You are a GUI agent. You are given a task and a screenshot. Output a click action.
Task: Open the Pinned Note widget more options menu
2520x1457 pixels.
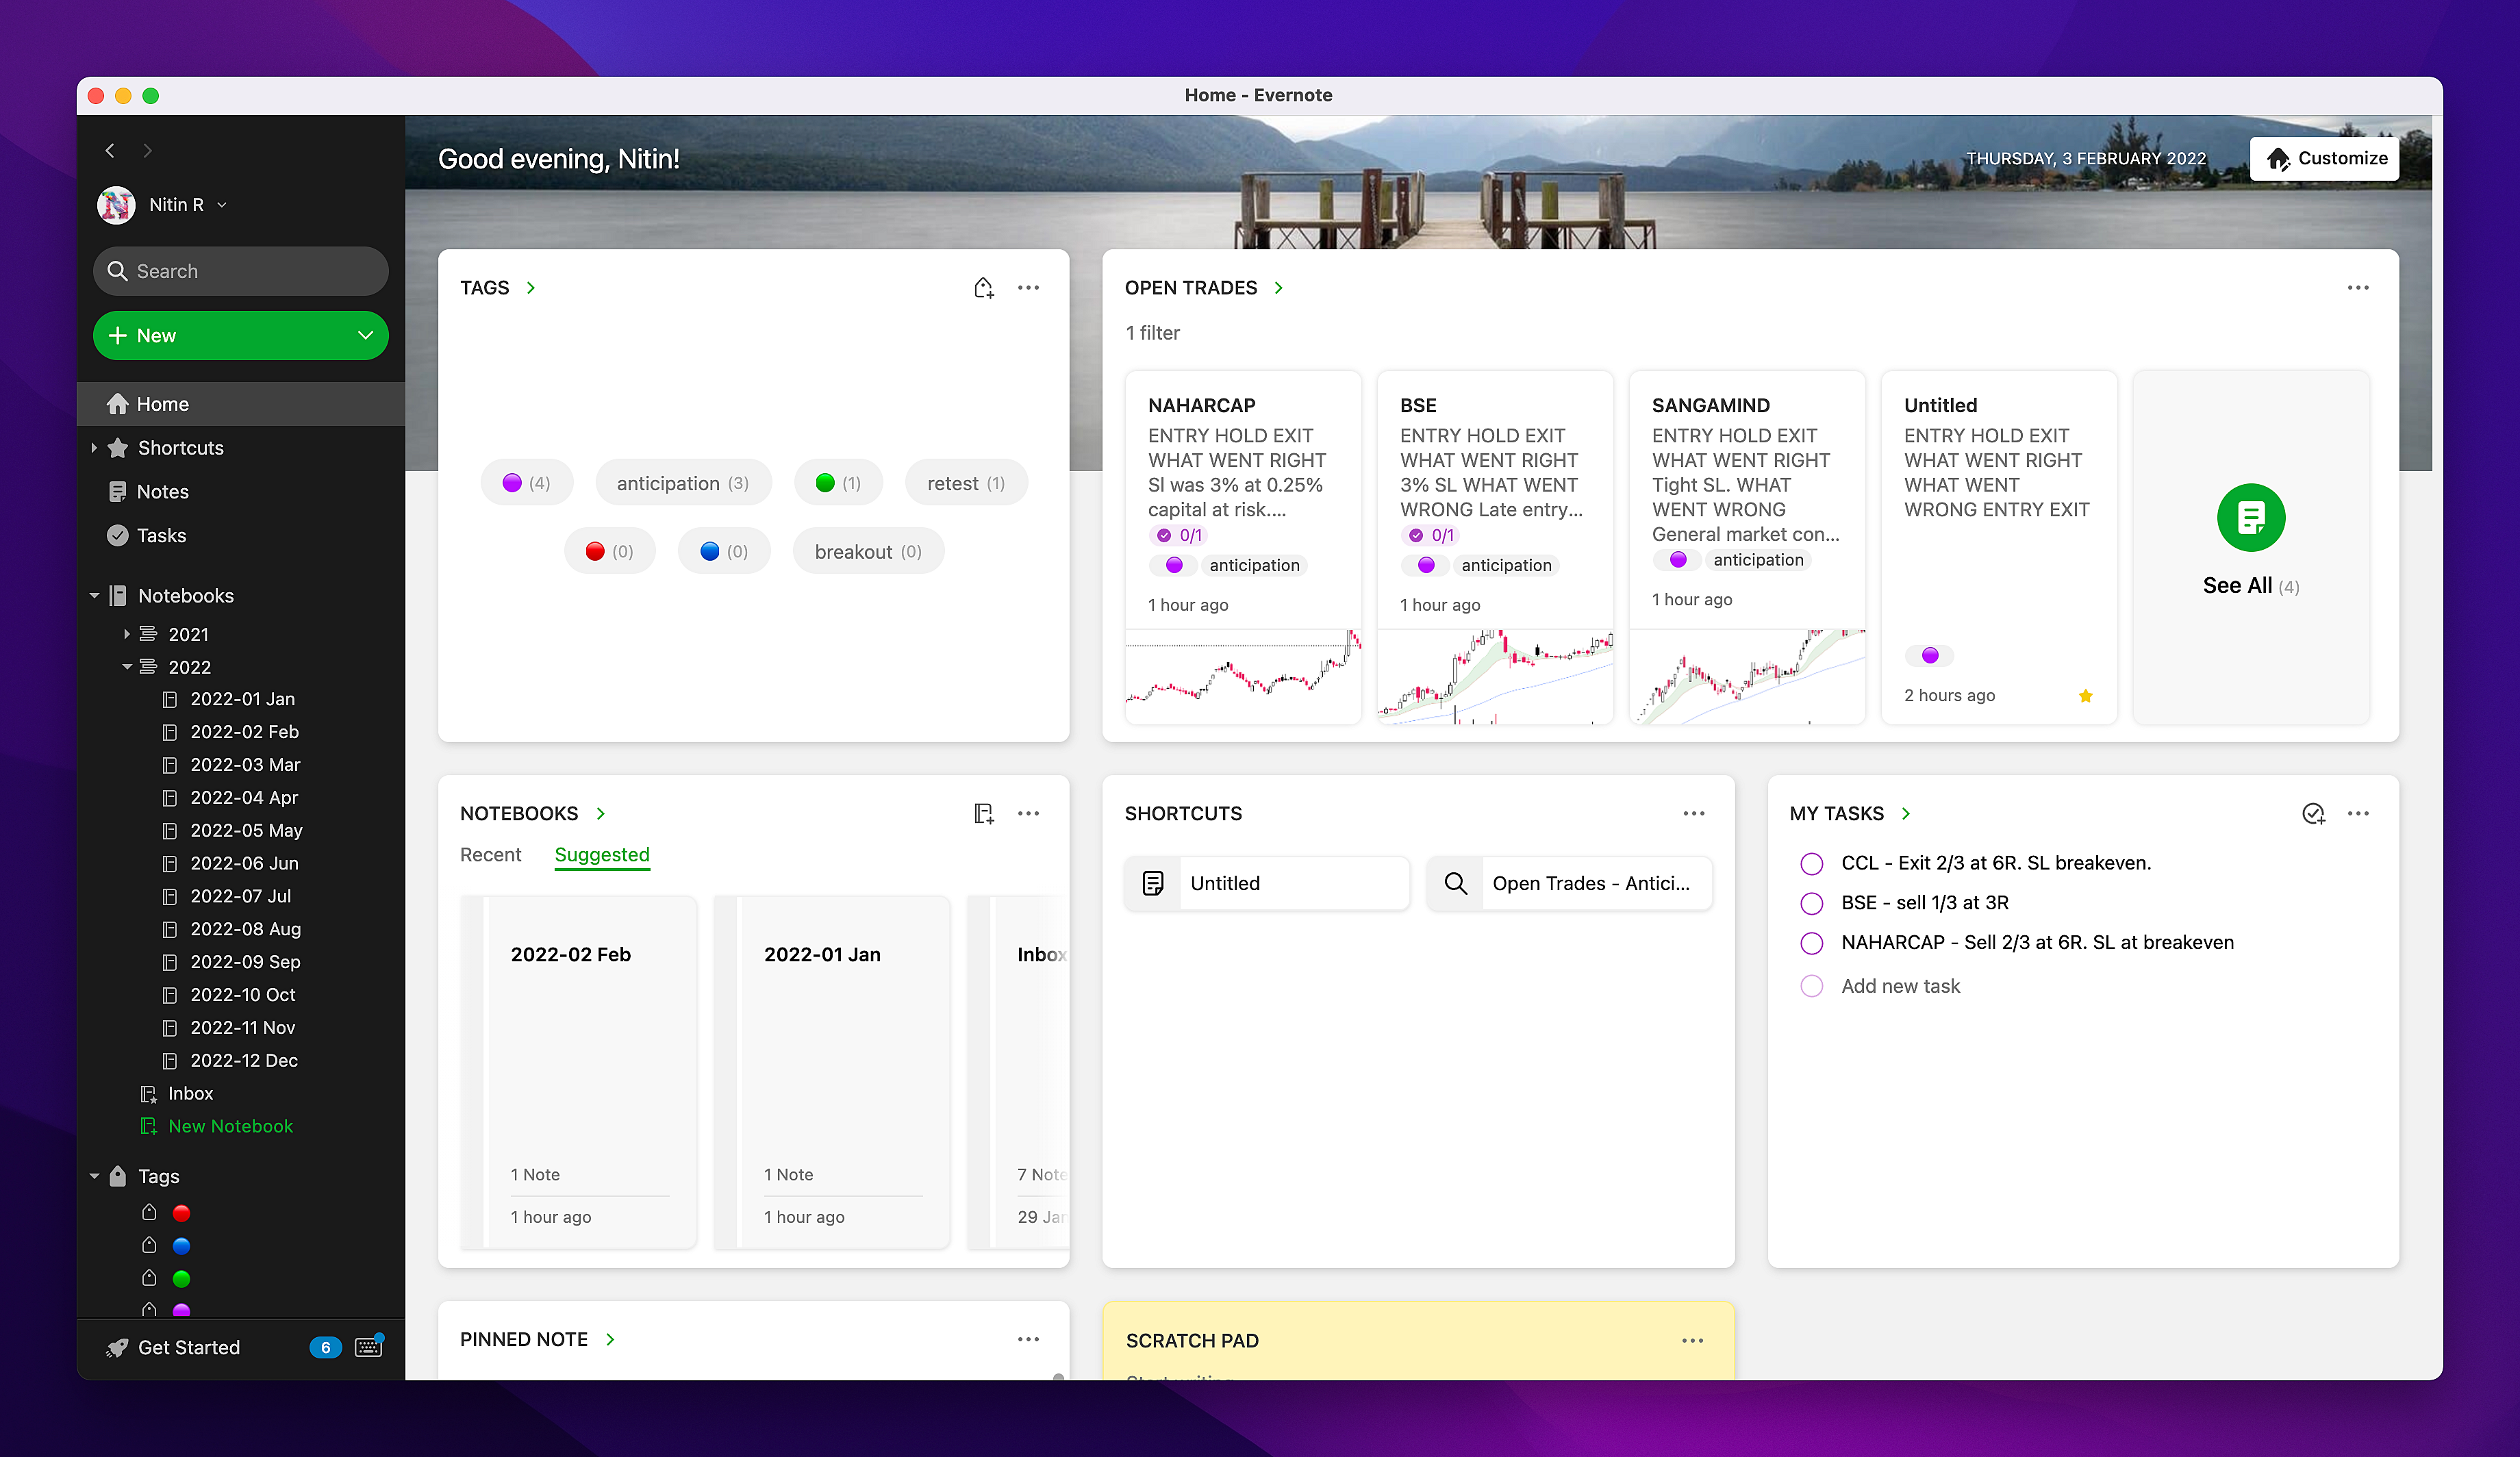(x=1028, y=1340)
